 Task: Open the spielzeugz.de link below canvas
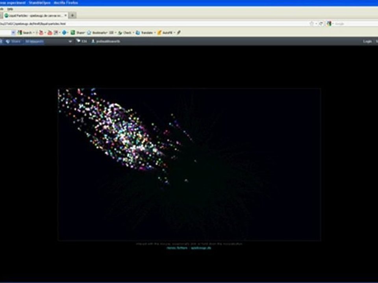(201, 248)
